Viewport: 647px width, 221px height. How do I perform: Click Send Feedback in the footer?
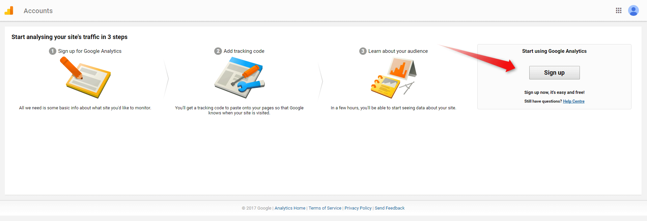389,208
